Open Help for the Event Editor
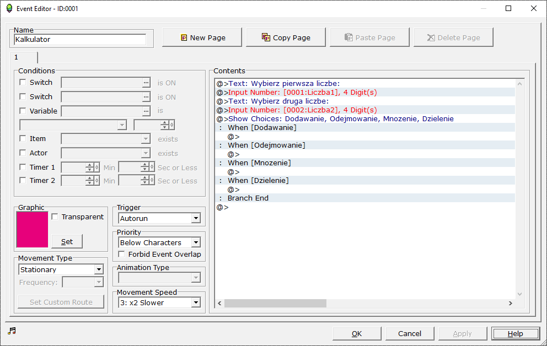This screenshot has width=547, height=346. (515, 333)
